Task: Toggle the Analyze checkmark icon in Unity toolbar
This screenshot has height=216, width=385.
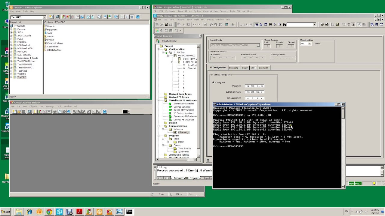Action: pos(205,25)
